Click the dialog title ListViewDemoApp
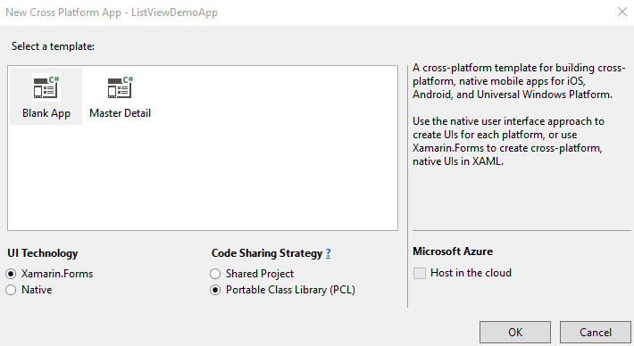 174,12
